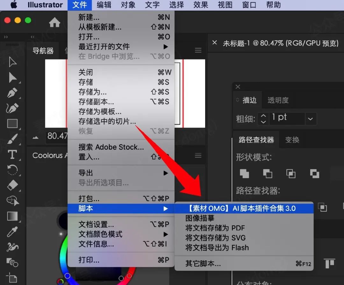The height and width of the screenshot is (285, 344).
Task: Expand the 导出 submenu arrow
Action: point(165,173)
